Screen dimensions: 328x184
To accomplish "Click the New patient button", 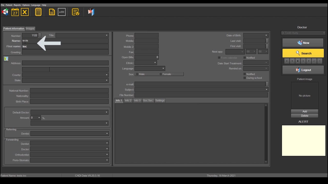I will point(303,43).
